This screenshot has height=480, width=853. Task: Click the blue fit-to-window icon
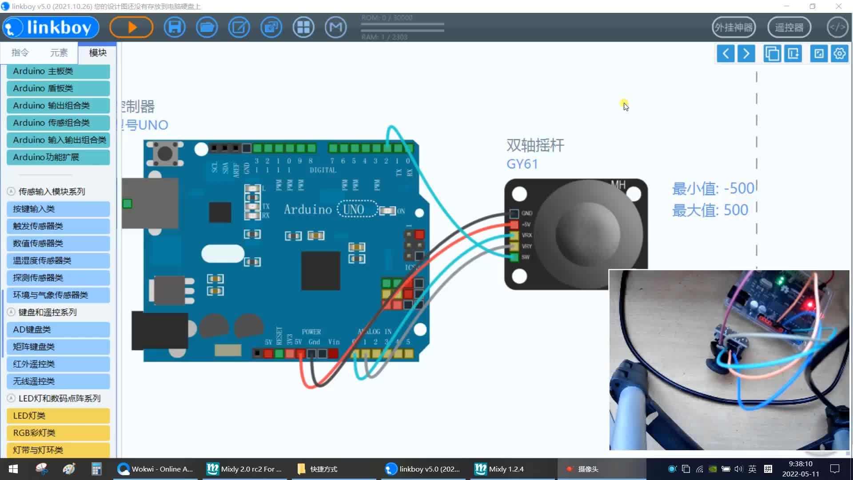[x=819, y=54]
